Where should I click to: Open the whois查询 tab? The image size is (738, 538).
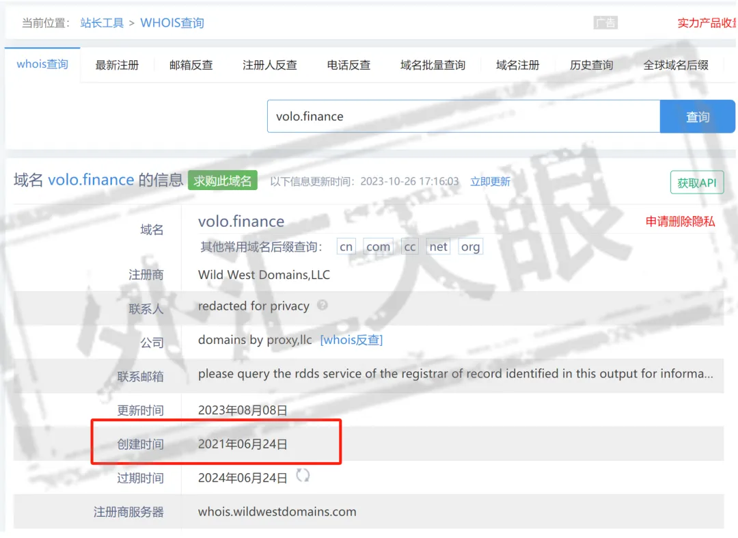click(42, 64)
